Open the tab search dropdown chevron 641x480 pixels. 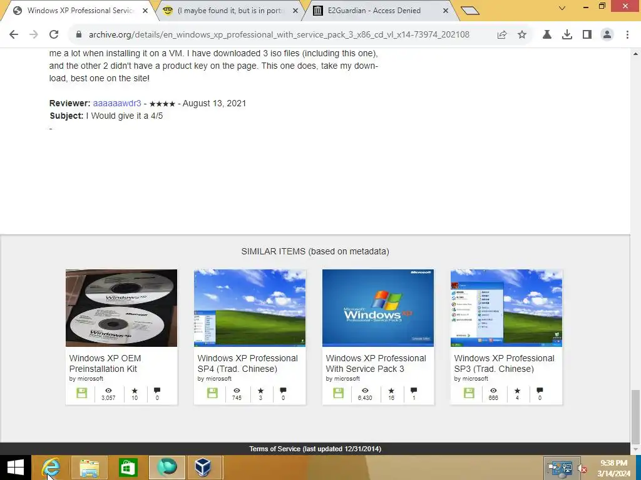[x=562, y=7]
